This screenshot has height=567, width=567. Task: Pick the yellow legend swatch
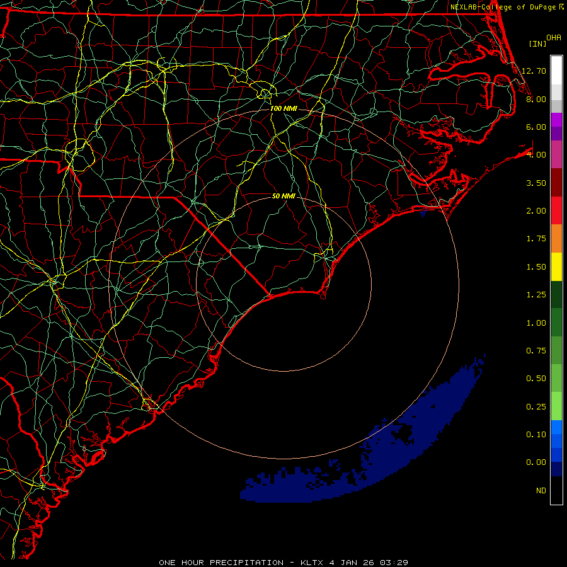[x=556, y=266]
